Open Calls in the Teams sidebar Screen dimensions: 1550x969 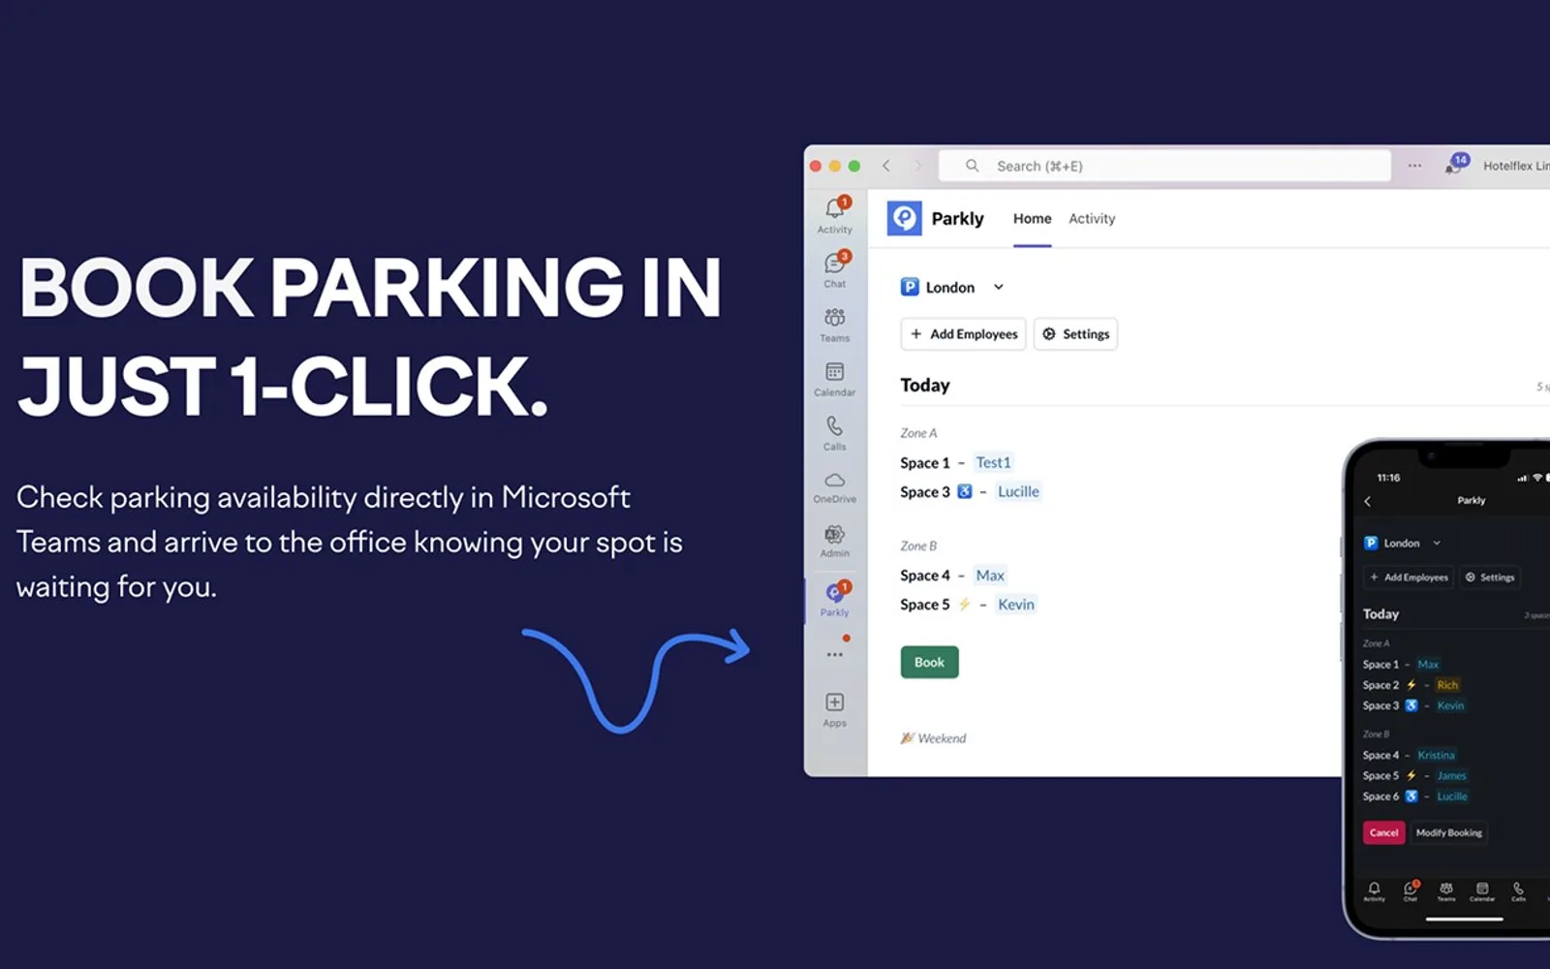pos(834,433)
